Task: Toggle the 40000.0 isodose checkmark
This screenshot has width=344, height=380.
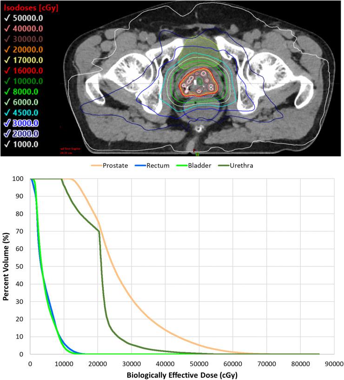Action: [x=7, y=28]
